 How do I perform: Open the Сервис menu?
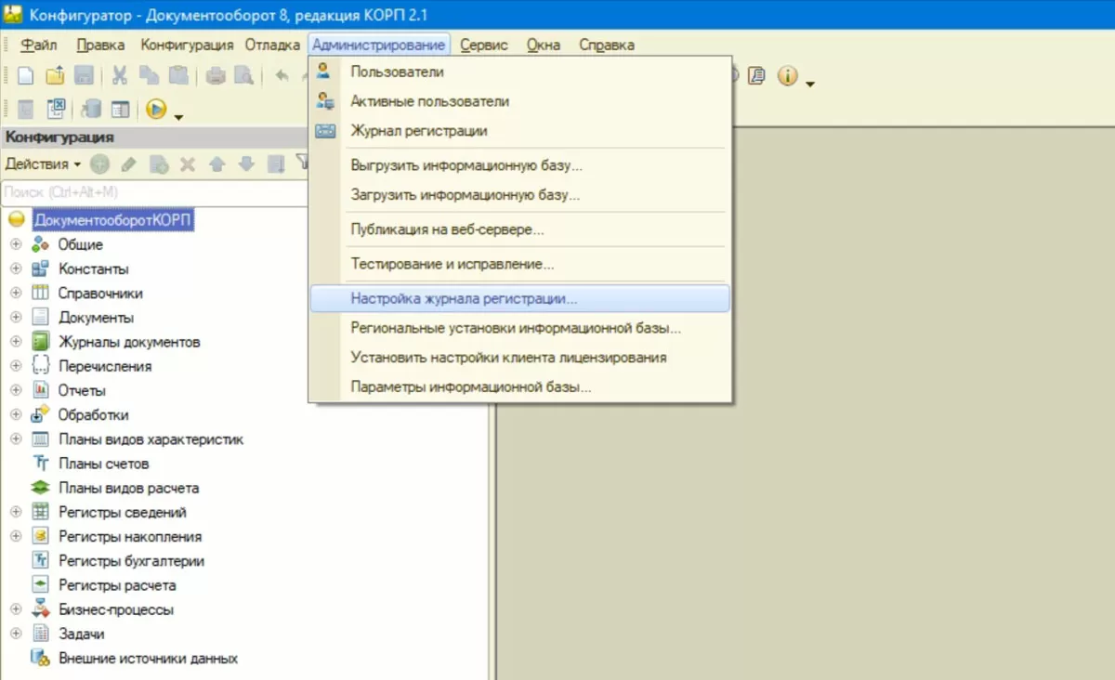(483, 45)
